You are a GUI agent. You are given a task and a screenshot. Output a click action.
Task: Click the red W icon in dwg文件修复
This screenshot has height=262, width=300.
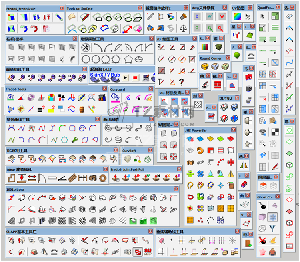[222, 16]
